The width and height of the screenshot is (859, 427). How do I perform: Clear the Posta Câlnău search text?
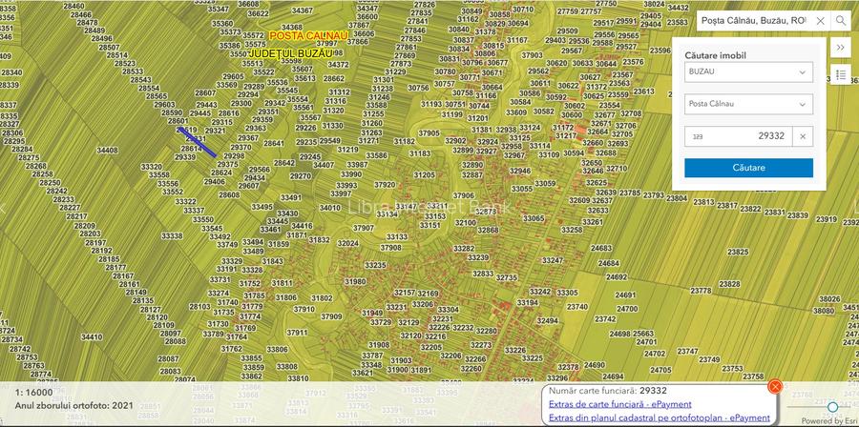820,20
